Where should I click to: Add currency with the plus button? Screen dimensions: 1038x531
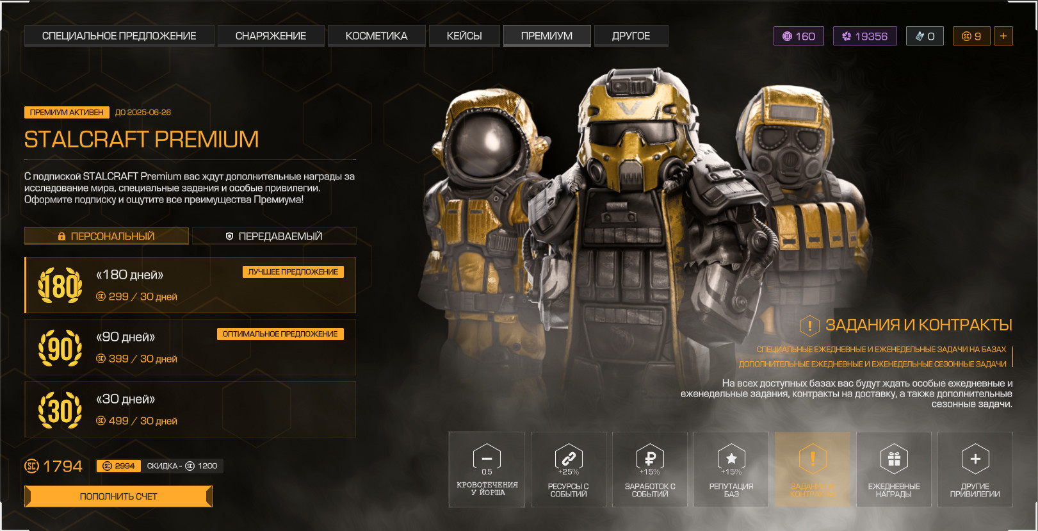[1003, 37]
